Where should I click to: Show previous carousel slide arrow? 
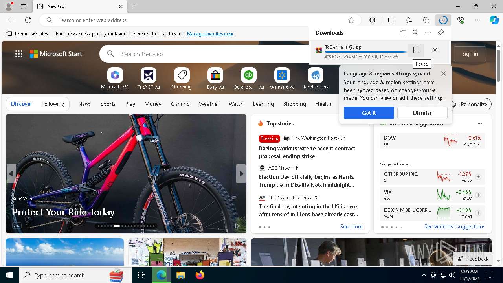point(11,174)
